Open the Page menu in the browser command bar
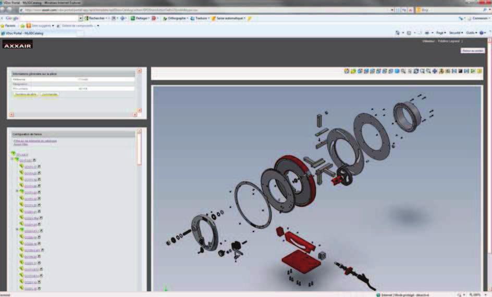Viewport: 492px width, 297px height. pyautogui.click(x=441, y=33)
